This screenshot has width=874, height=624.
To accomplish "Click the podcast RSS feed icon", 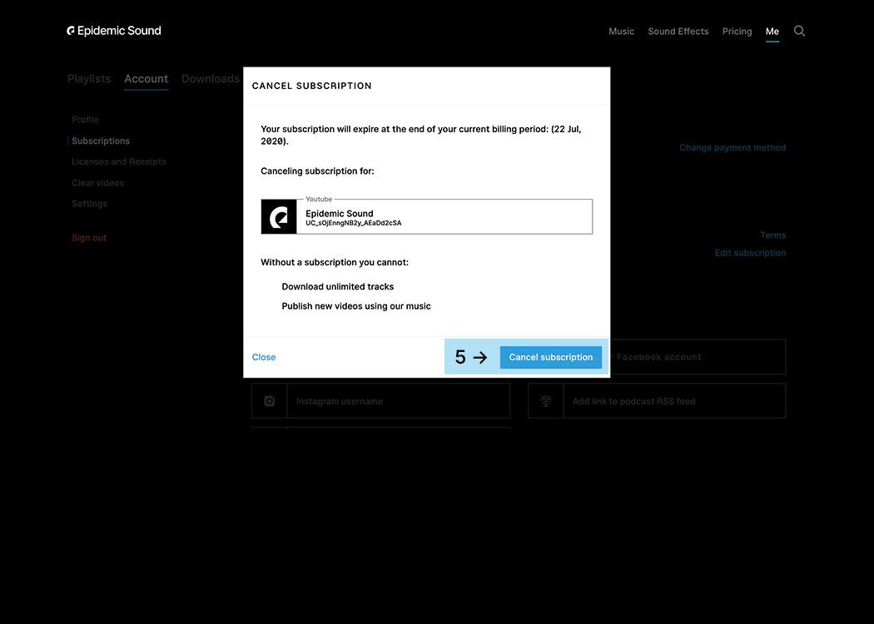I will pyautogui.click(x=546, y=401).
